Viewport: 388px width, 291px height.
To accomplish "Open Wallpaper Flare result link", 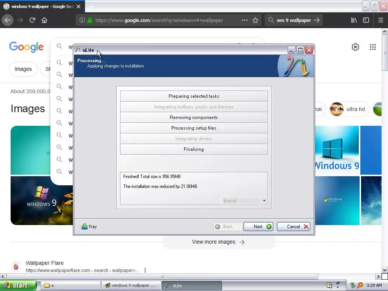I will tap(45, 263).
